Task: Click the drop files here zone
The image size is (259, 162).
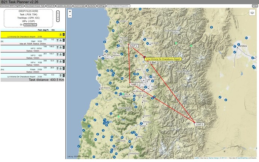Action: click(29, 18)
